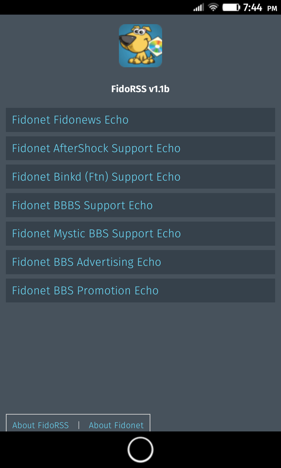The image size is (281, 468).
Task: Open Fidonet BBBS Support Echo
Action: tap(82, 205)
